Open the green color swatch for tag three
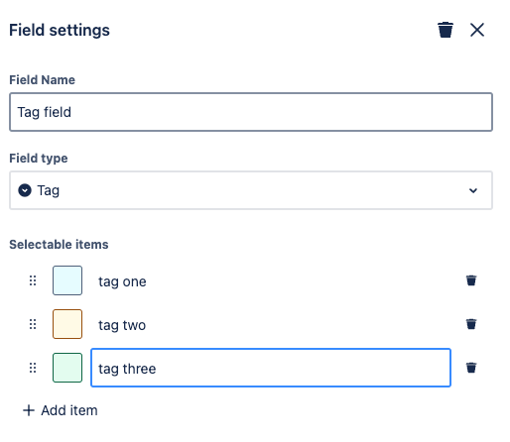This screenshot has height=442, width=510. (x=67, y=368)
